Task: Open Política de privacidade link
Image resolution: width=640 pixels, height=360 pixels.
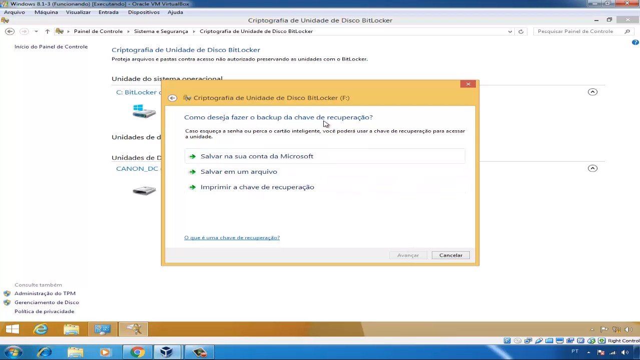Action: [x=44, y=312]
